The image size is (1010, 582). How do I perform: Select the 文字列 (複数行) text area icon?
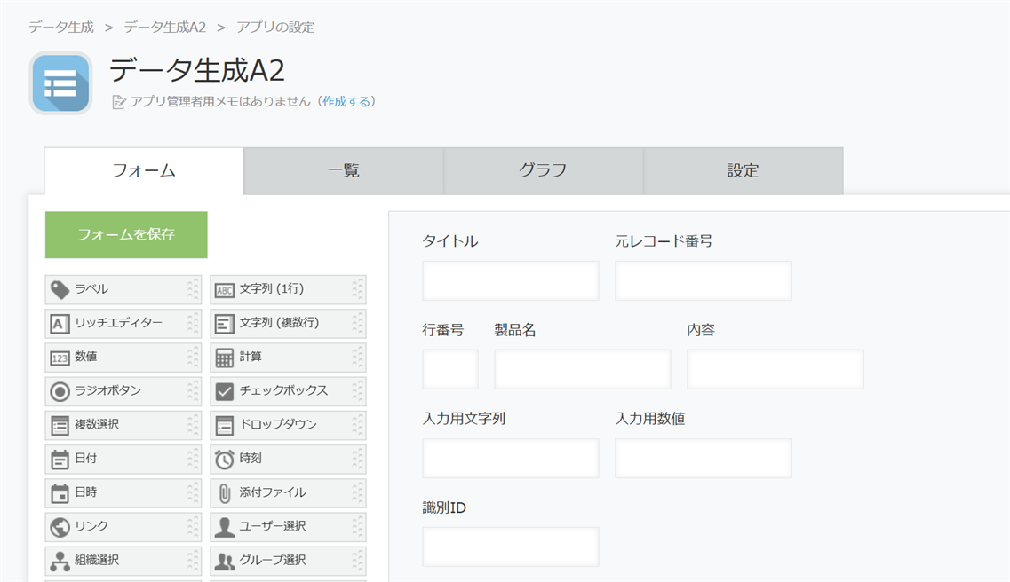[x=224, y=324]
